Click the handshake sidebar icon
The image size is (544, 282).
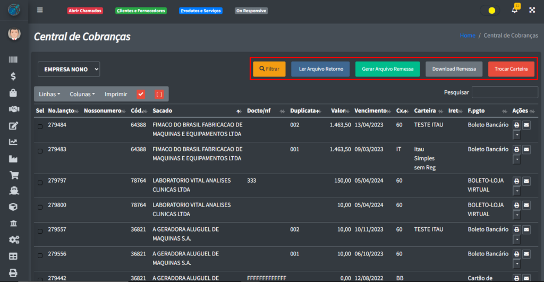pos(13,109)
